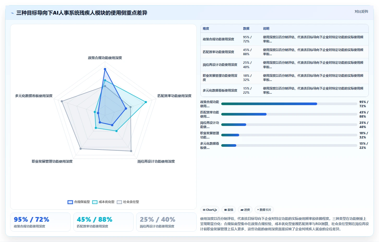Select the 数据卡片 chip
Viewport: 379px width, 242px height.
[264, 210]
